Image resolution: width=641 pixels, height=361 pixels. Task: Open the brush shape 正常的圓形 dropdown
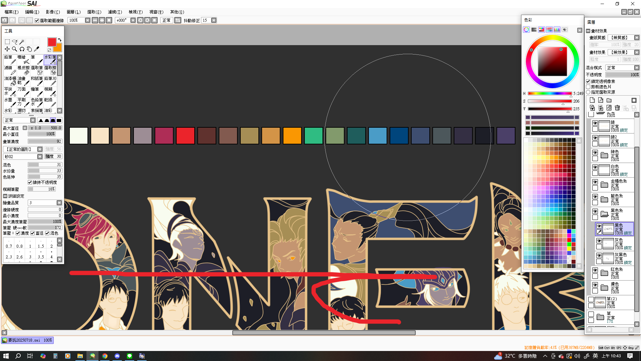40,149
